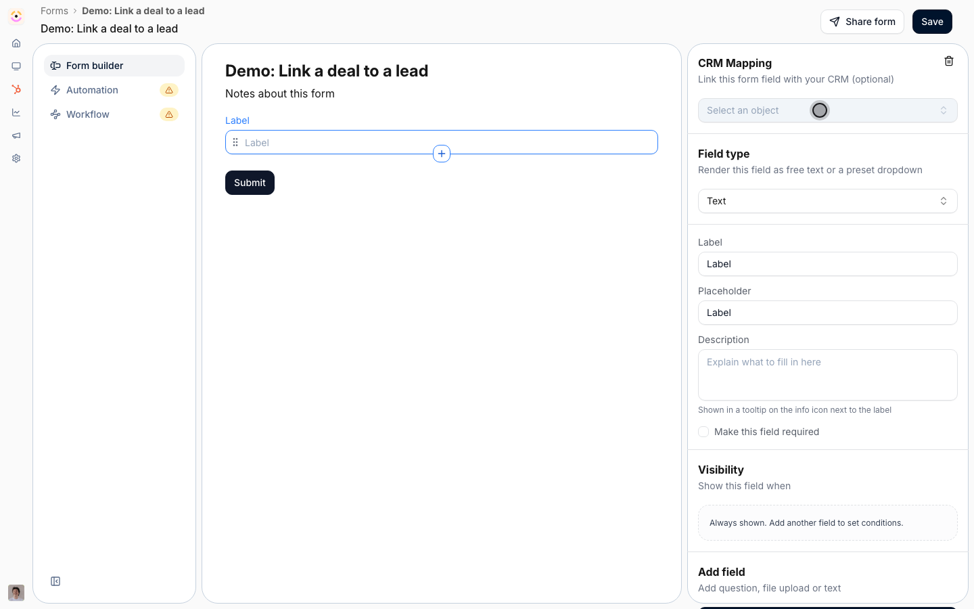Click the current breadcrumb Demo: Link a deal to a lead
This screenshot has width=974, height=609.
pyautogui.click(x=143, y=11)
